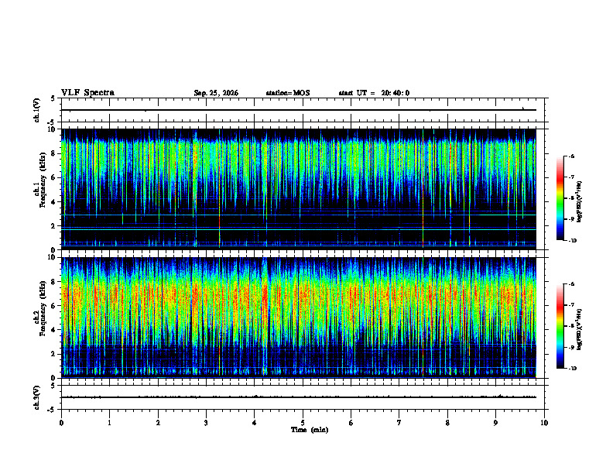Click the ch.3(V) vertical axis label
Image resolution: width=613 pixels, height=474 pixels.
36,397
